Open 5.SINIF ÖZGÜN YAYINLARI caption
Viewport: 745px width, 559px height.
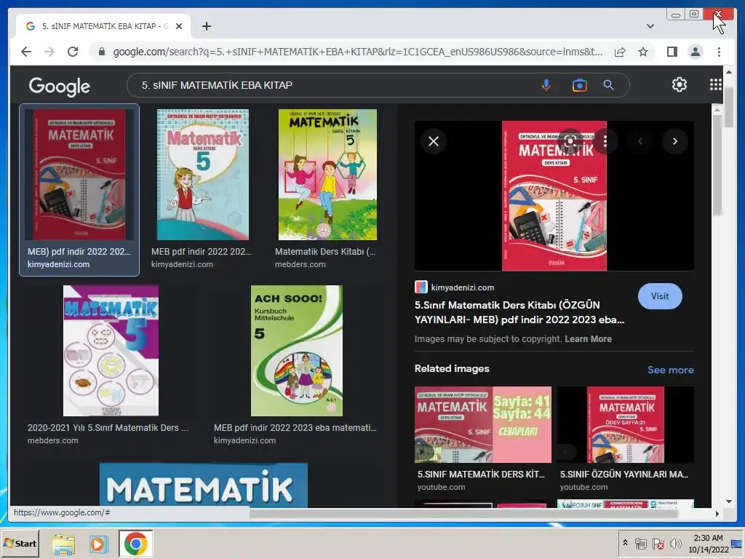click(624, 475)
